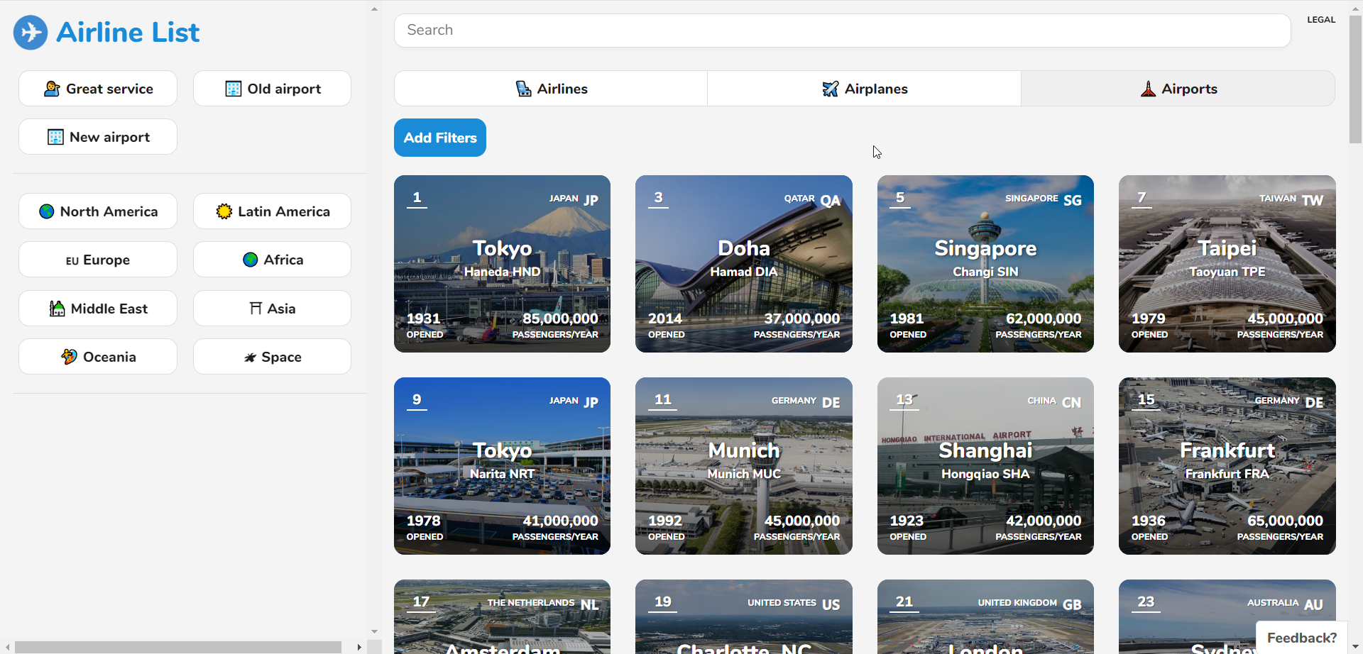The width and height of the screenshot is (1363, 654).
Task: Click the Airline List airplane logo icon
Action: click(31, 32)
